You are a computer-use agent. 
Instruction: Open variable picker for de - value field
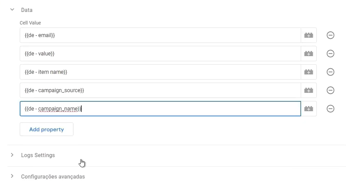coord(309,54)
